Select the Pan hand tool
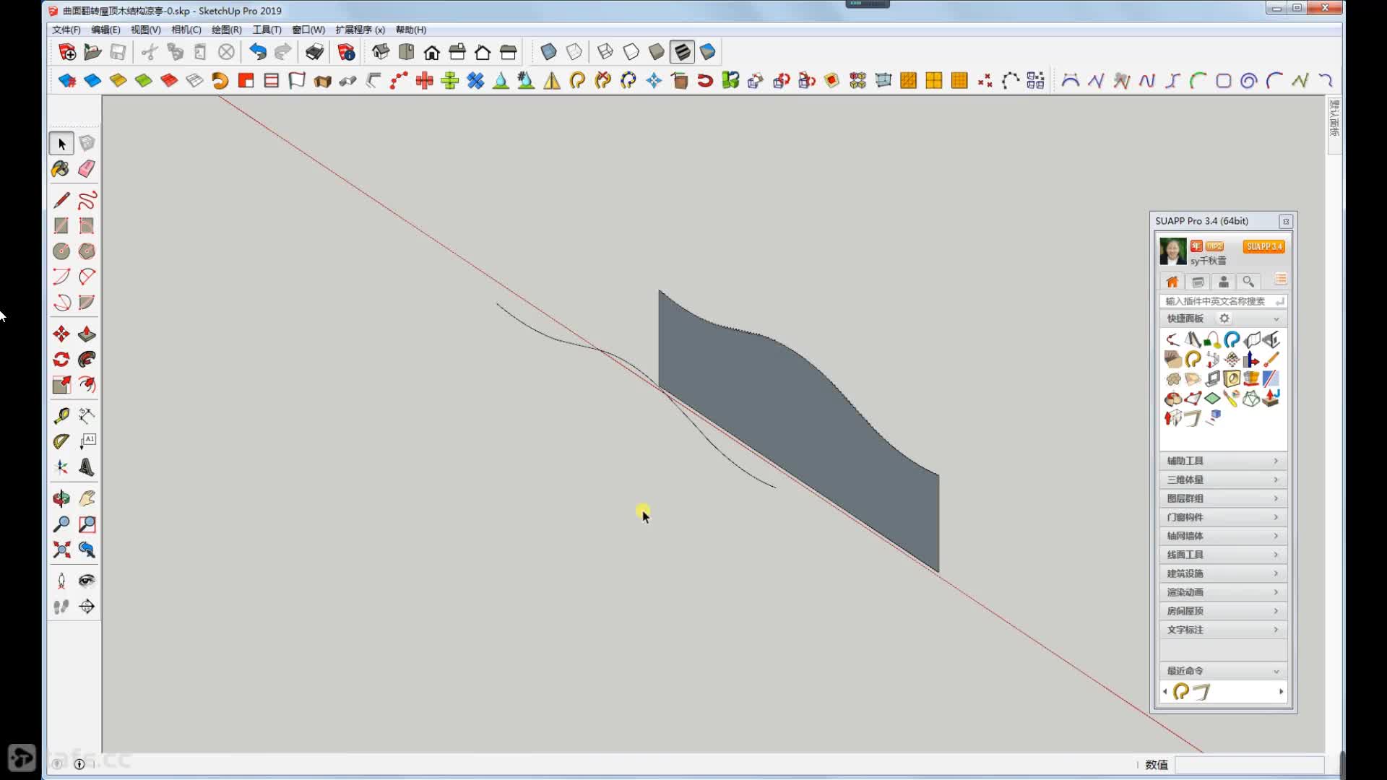 click(x=87, y=498)
